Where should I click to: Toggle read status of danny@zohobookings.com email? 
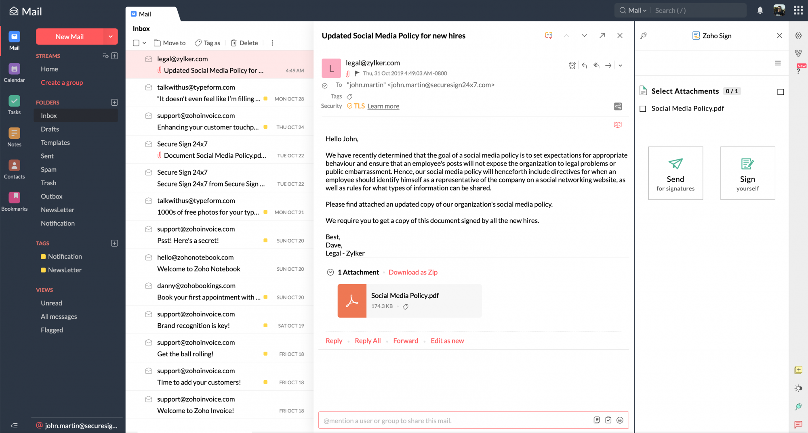tap(149, 286)
